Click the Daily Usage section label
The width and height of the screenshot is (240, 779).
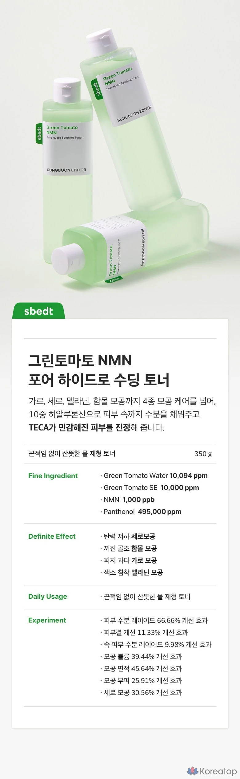click(x=47, y=596)
